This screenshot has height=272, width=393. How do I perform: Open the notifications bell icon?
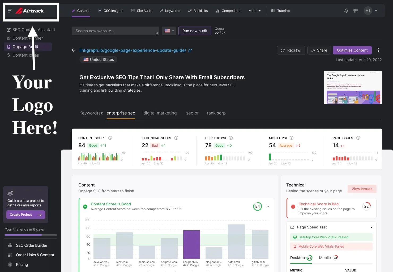coord(346,11)
